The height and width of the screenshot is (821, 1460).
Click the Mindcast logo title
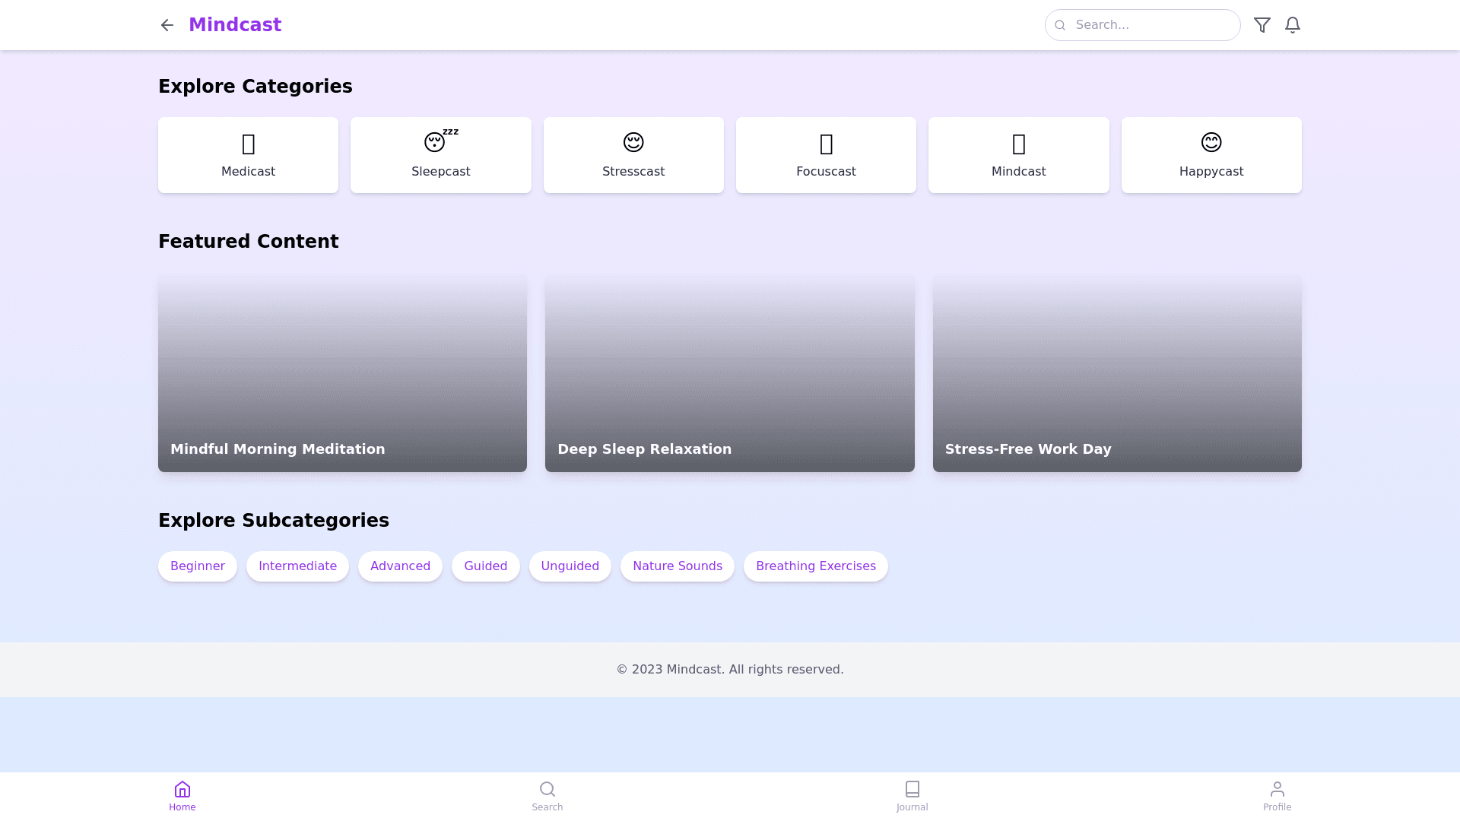coord(235,25)
